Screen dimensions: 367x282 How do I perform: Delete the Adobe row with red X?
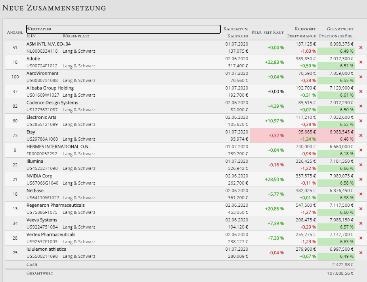pyautogui.click(x=361, y=62)
